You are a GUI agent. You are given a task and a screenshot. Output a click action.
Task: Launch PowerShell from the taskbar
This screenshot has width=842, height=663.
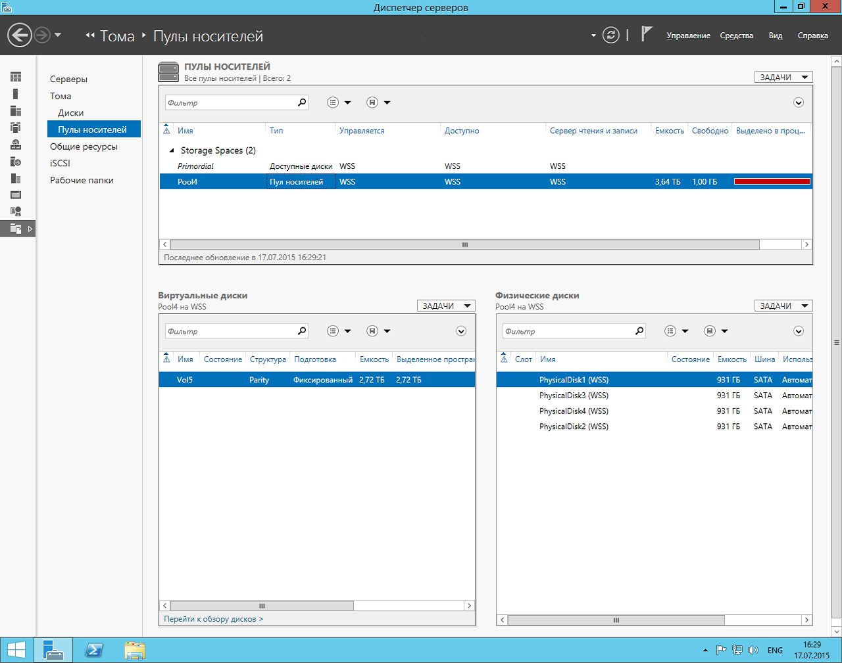pyautogui.click(x=95, y=650)
